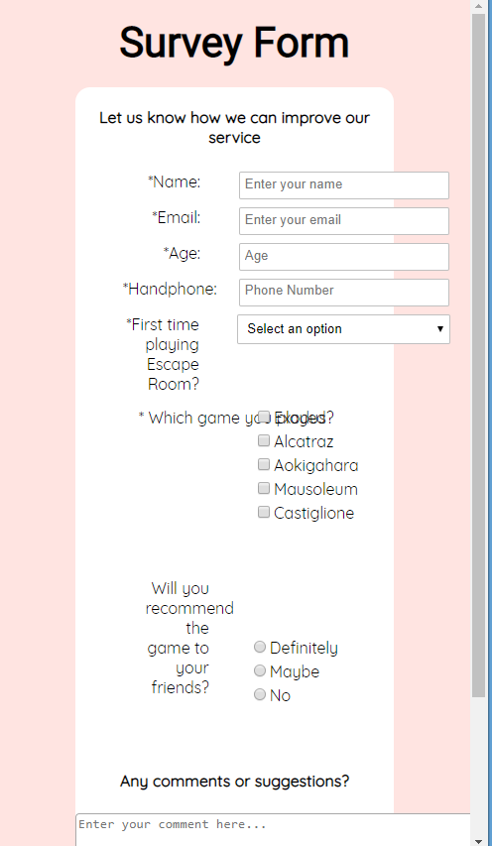The width and height of the screenshot is (492, 846).
Task: Click the Survey Form heading
Action: 234,43
